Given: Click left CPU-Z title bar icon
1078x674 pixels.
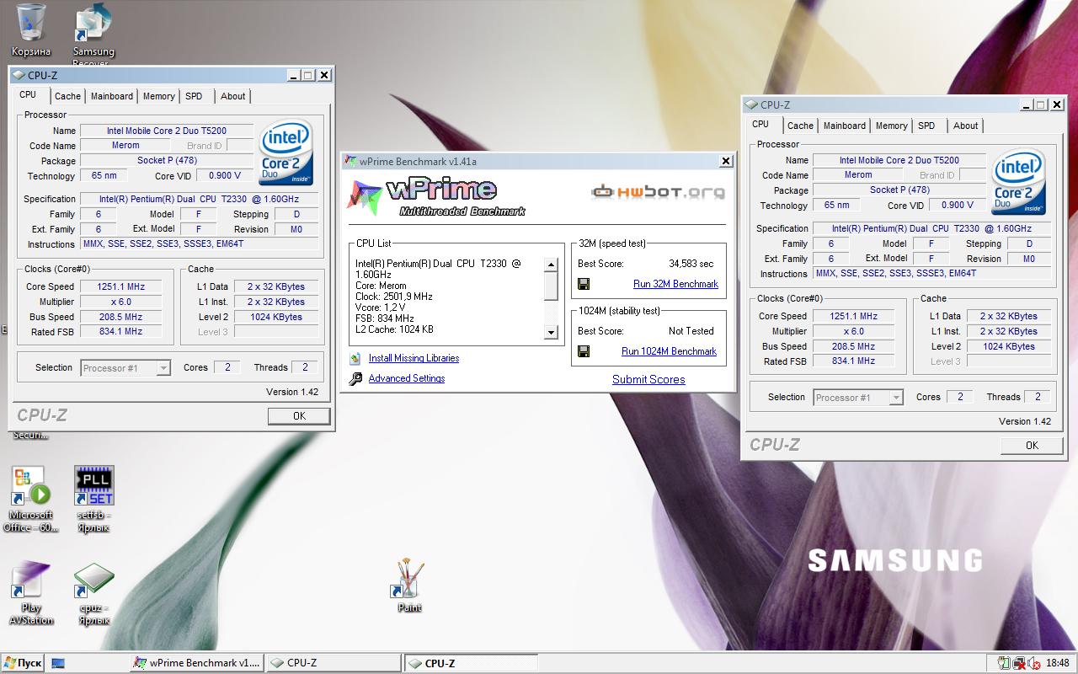Looking at the screenshot, I should (19, 75).
